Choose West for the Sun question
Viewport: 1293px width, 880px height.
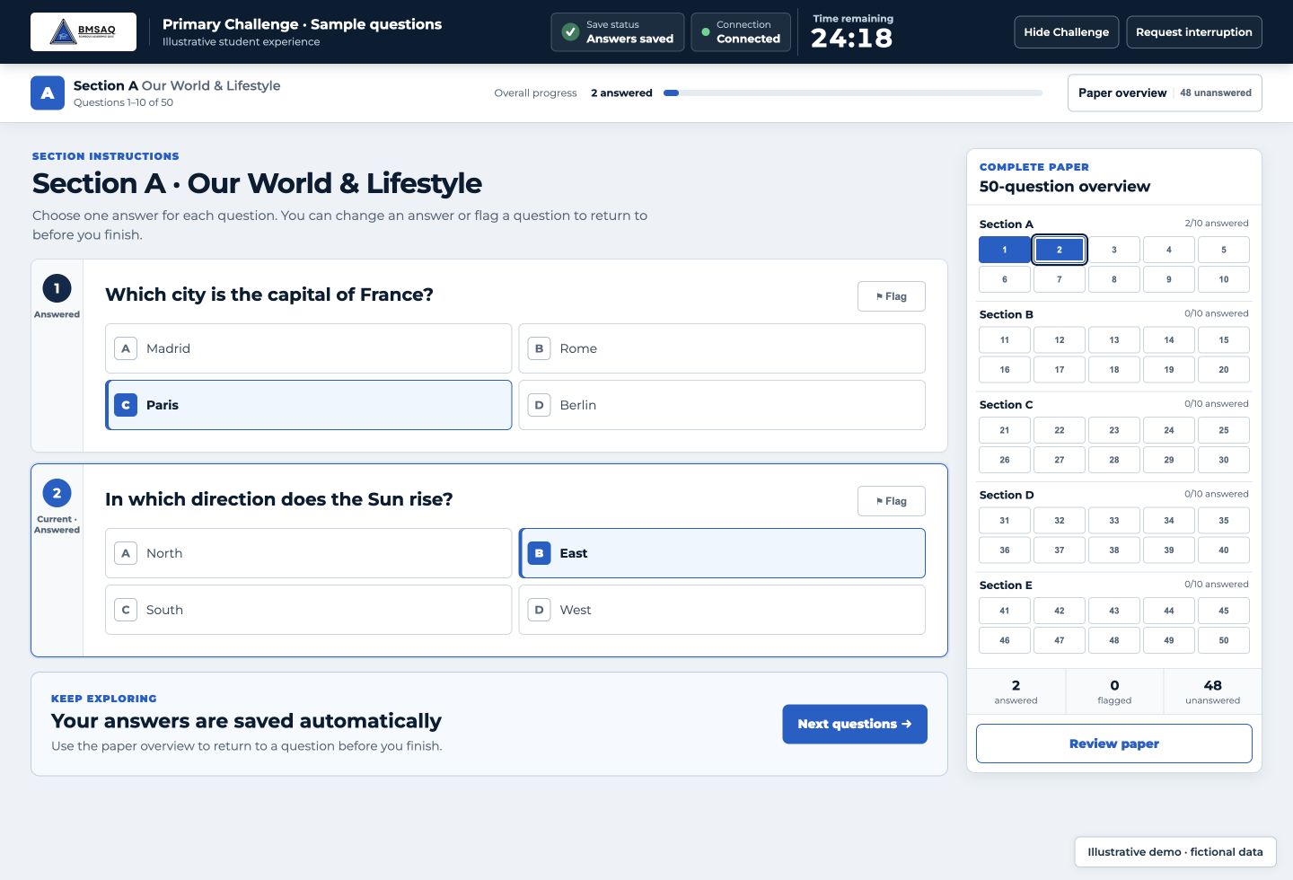click(x=722, y=610)
